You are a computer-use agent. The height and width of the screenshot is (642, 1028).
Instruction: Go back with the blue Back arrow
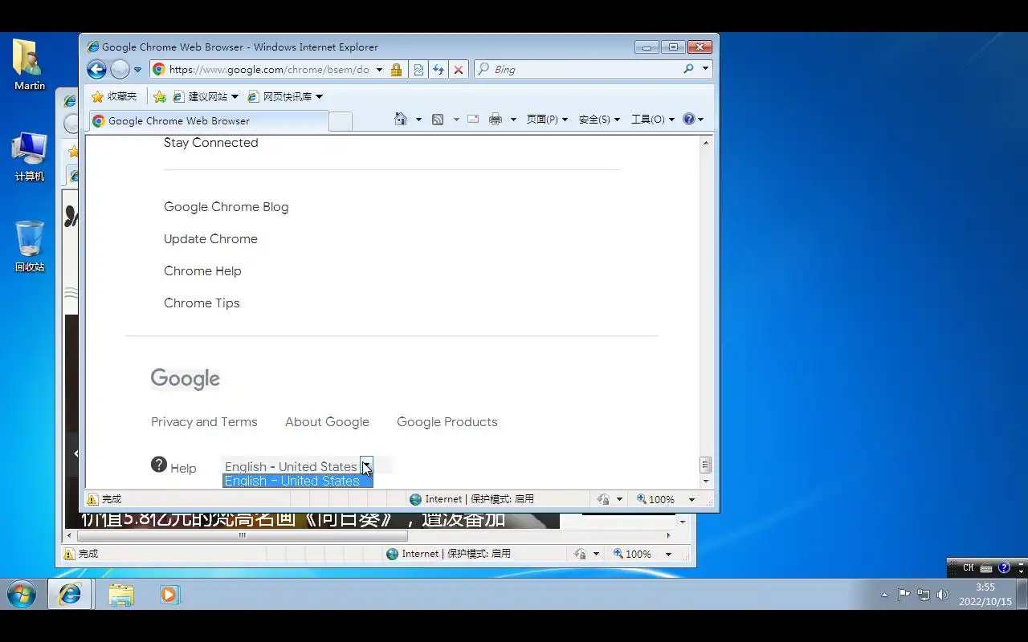pos(96,70)
